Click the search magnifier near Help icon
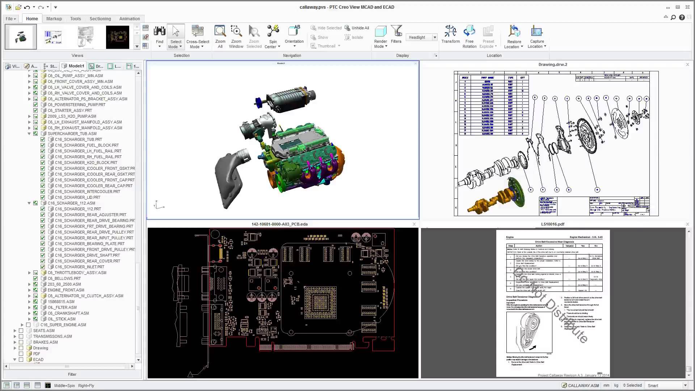695x391 pixels. click(673, 17)
